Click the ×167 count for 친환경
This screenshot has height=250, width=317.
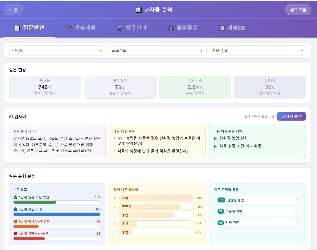tap(199, 207)
